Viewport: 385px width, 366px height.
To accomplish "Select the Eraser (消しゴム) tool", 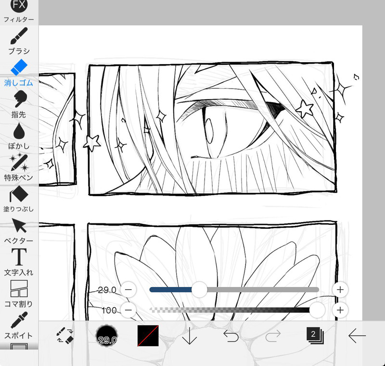I will 19,73.
